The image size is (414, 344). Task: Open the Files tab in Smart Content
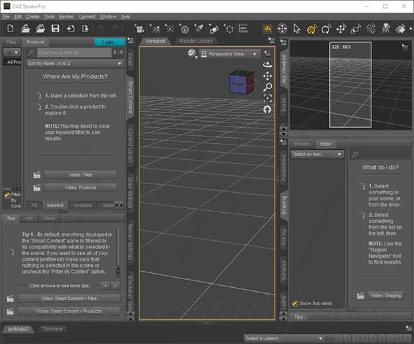point(11,41)
